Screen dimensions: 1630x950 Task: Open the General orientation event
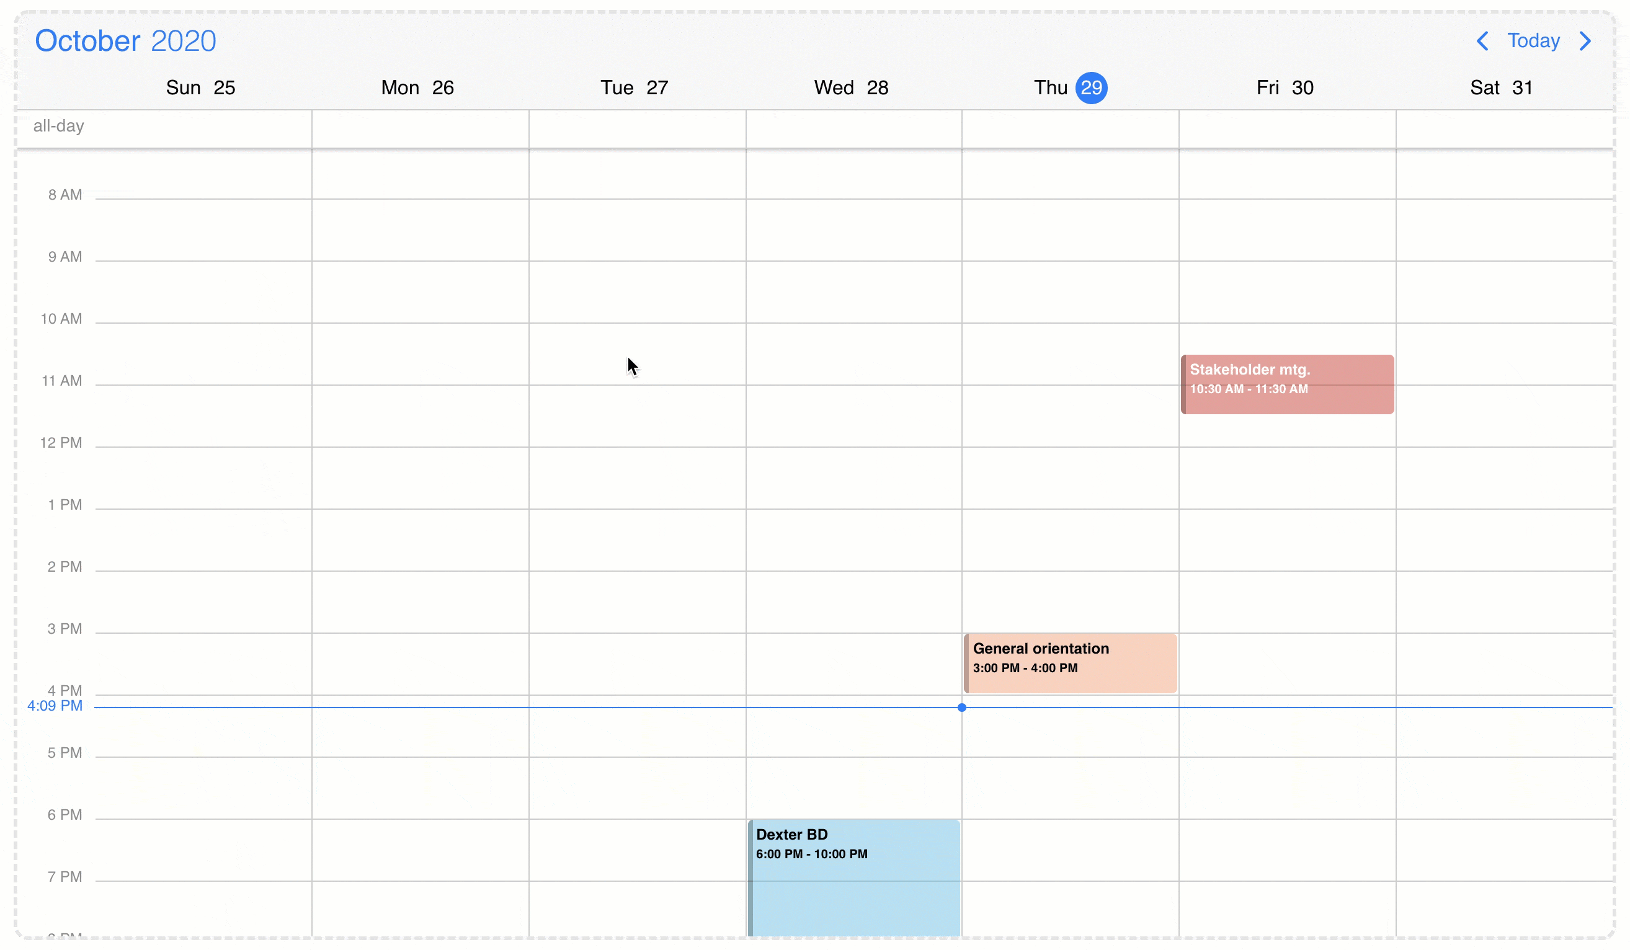coord(1071,663)
